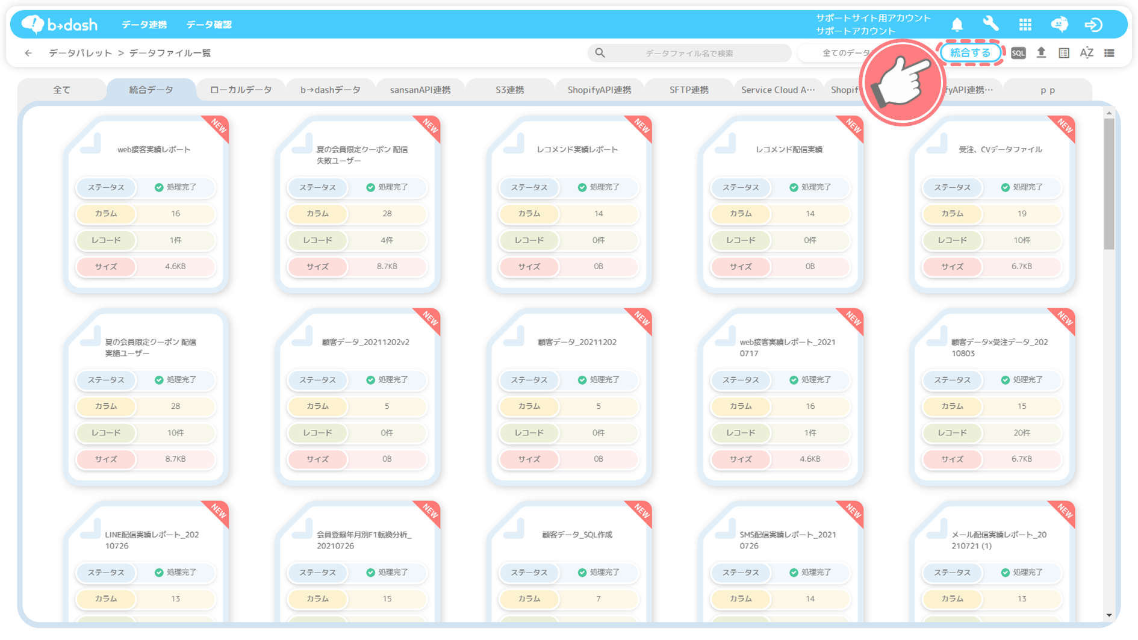Click the scrollbar down arrow
Viewport: 1138px width, 640px height.
[x=1109, y=615]
